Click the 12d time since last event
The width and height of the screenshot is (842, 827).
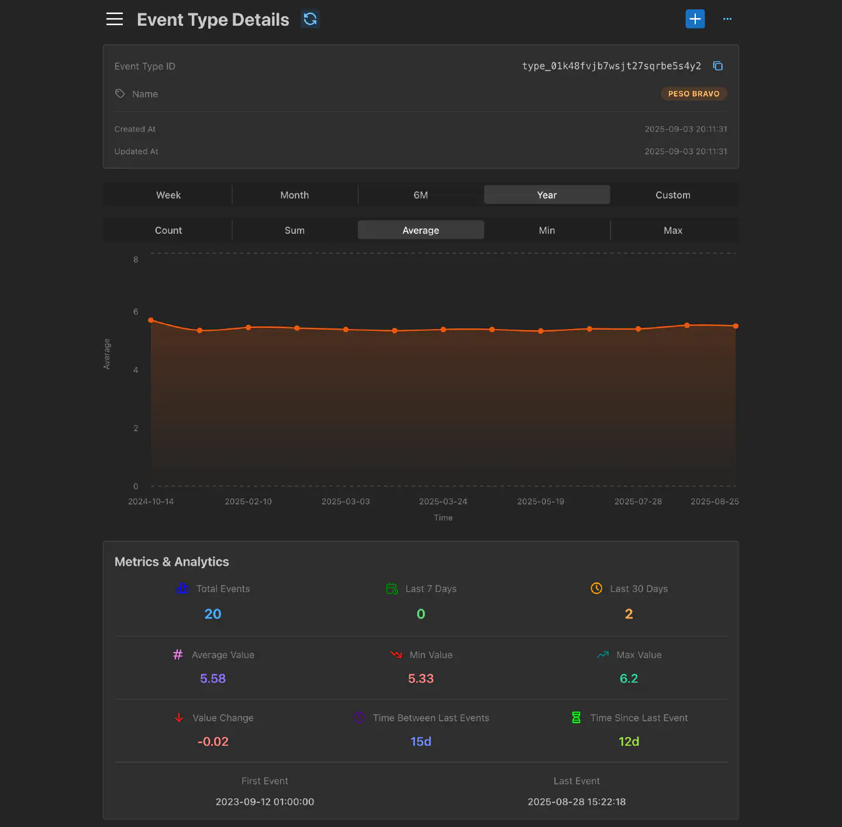coord(629,742)
